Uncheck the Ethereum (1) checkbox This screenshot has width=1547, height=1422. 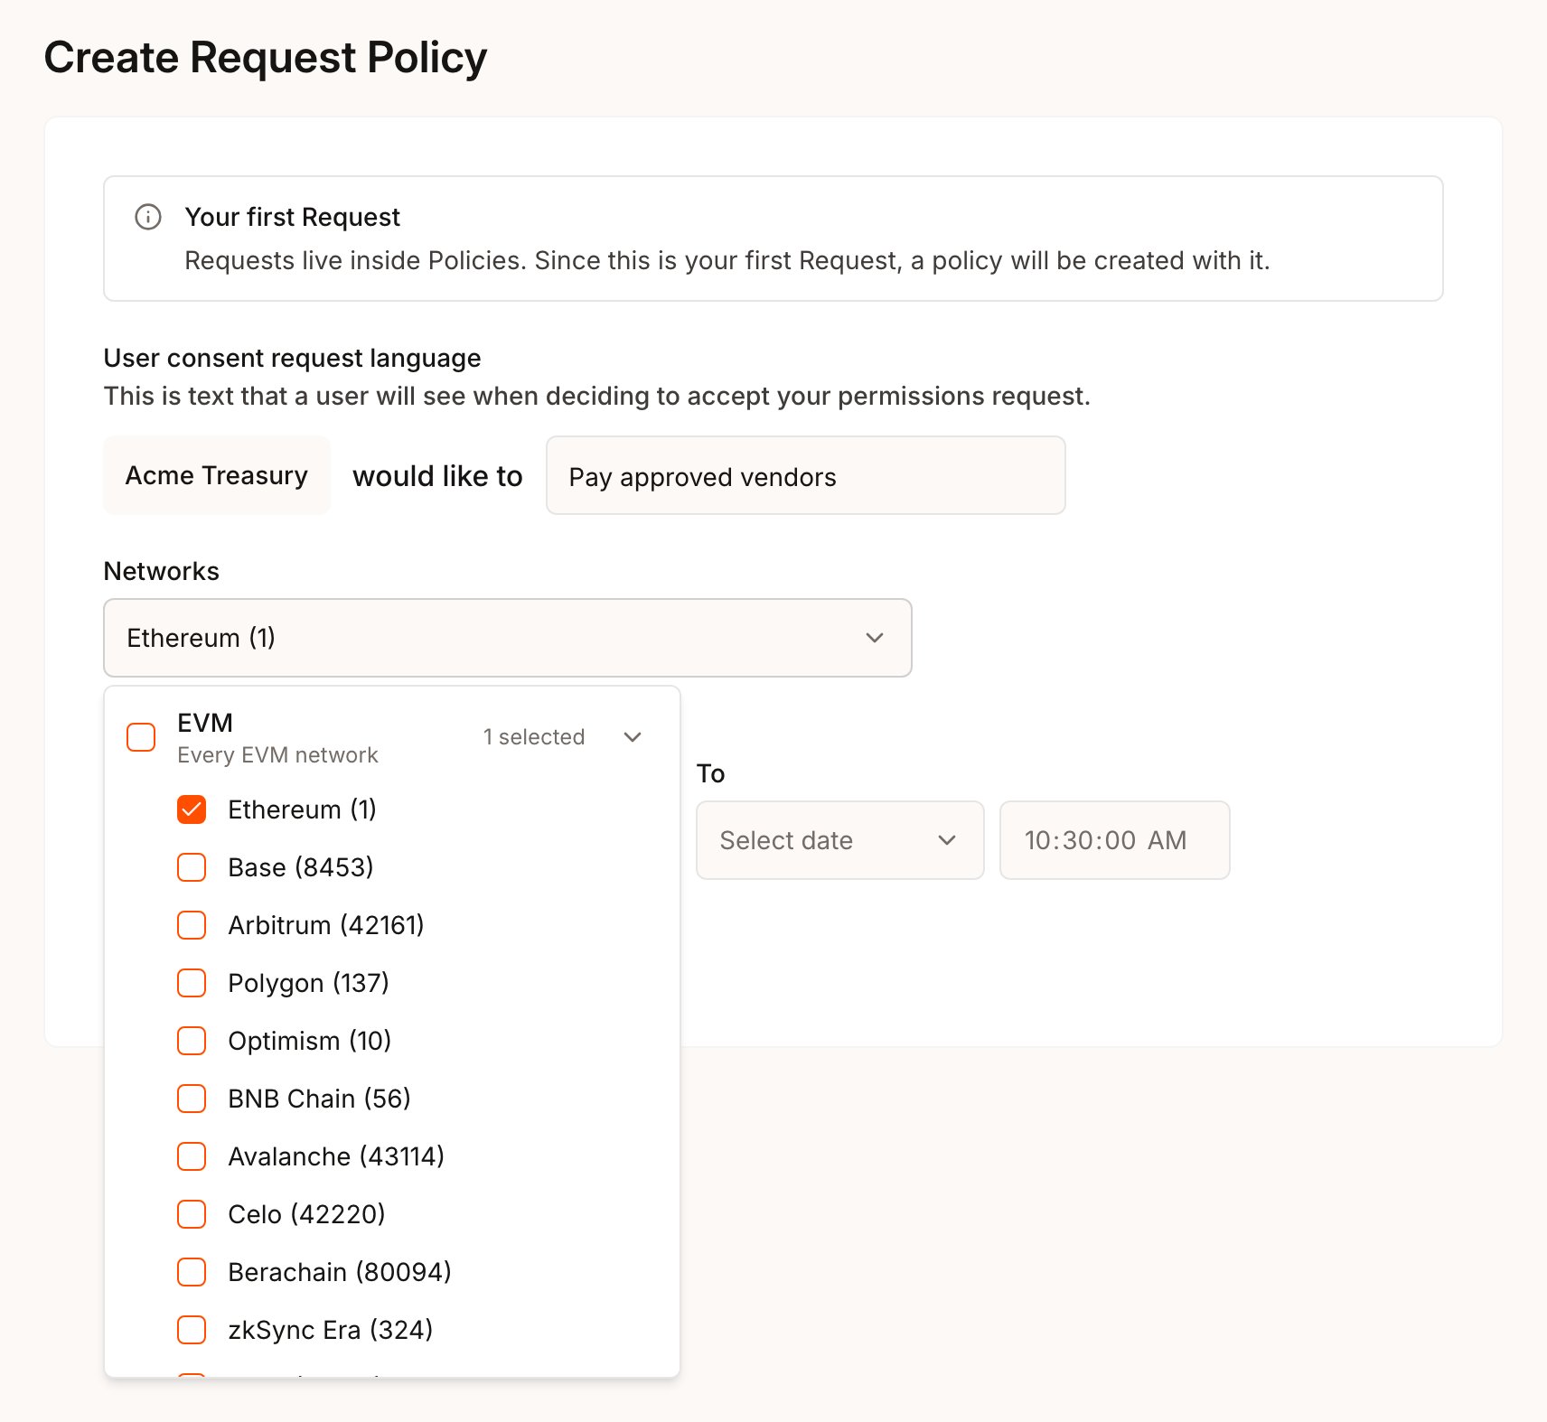point(192,809)
